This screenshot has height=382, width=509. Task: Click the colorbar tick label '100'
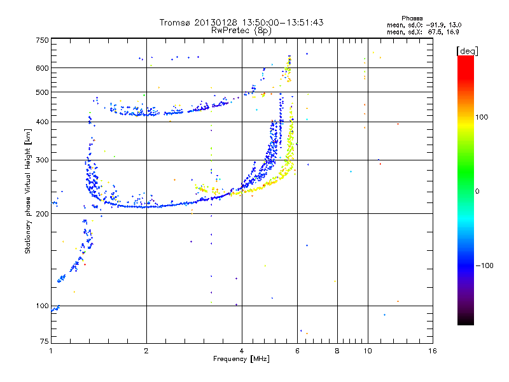pyautogui.click(x=482, y=117)
